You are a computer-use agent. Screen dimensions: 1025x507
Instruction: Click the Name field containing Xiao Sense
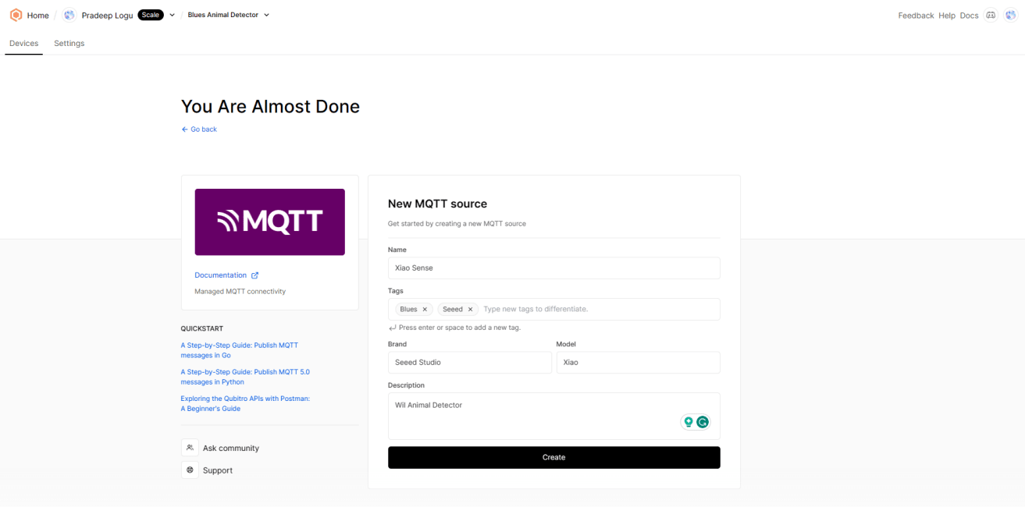[553, 268]
